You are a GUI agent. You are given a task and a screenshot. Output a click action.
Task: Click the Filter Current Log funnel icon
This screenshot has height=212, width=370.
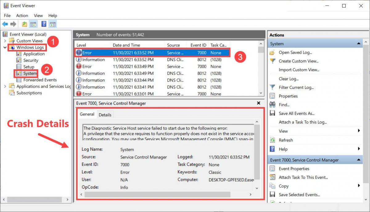[272, 87]
